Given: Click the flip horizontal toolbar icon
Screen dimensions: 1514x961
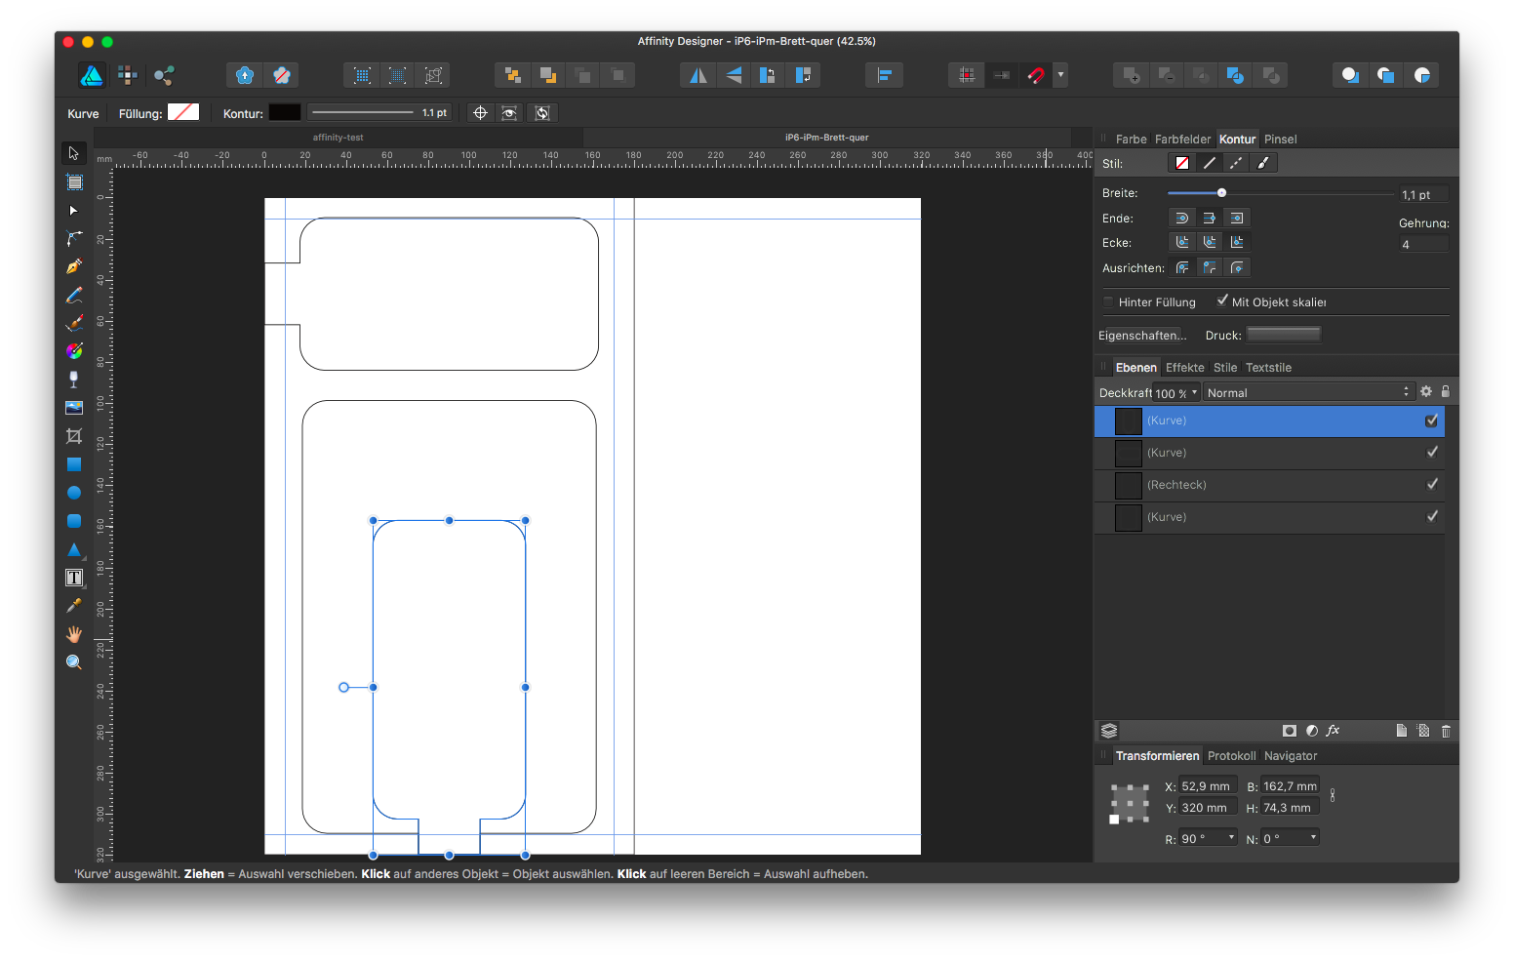Looking at the screenshot, I should (697, 75).
